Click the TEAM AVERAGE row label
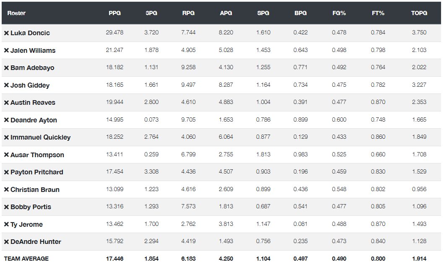444x272 pixels. pyautogui.click(x=26, y=259)
